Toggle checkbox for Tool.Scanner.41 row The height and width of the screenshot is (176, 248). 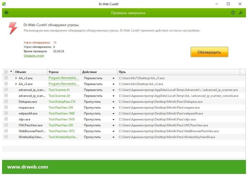point(6,90)
